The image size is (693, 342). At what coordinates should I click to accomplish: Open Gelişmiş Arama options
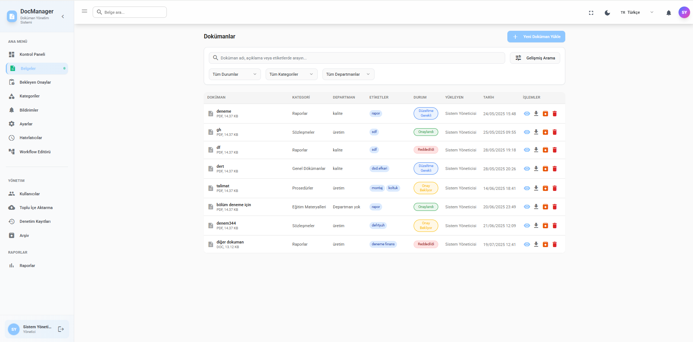coord(535,58)
